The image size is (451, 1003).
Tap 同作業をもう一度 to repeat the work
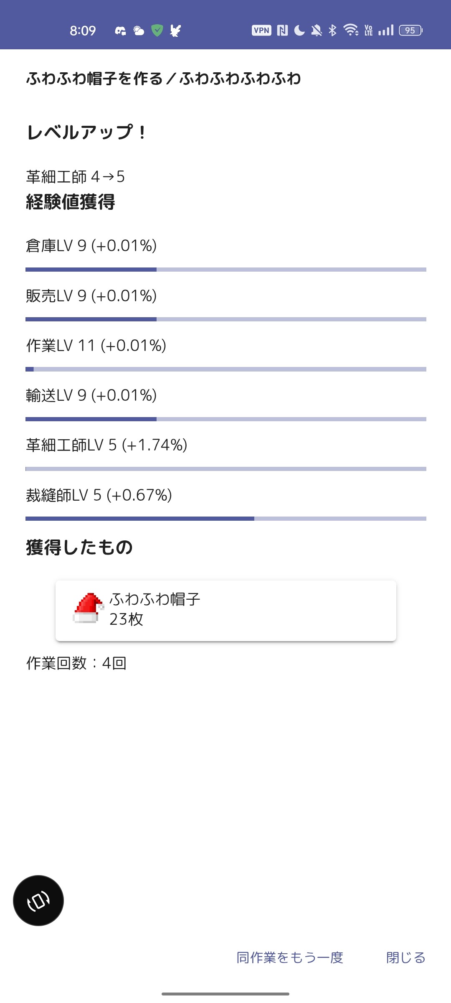pyautogui.click(x=290, y=957)
